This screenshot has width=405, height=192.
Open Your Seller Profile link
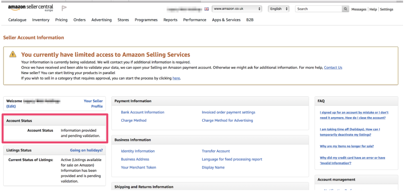coord(93,103)
